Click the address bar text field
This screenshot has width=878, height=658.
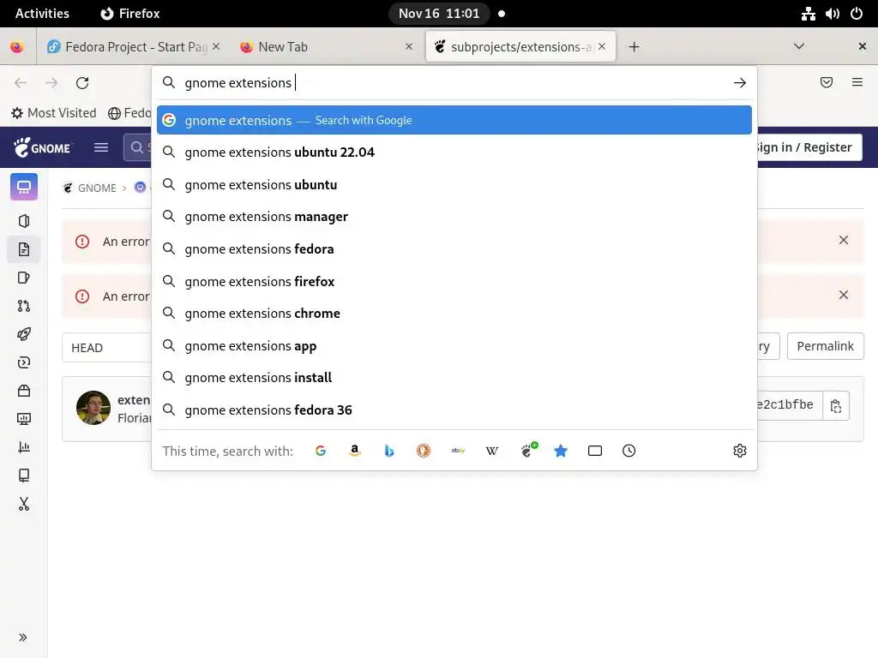tap(454, 83)
